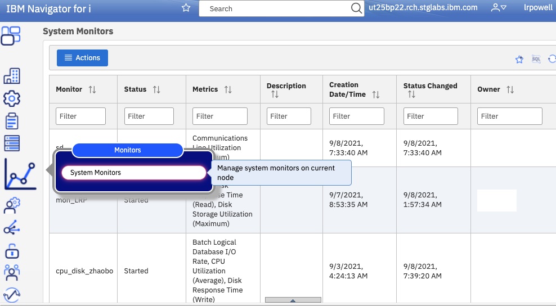The height and width of the screenshot is (306, 556).
Task: Click the IBM Navigator for i title
Action: 48,8
